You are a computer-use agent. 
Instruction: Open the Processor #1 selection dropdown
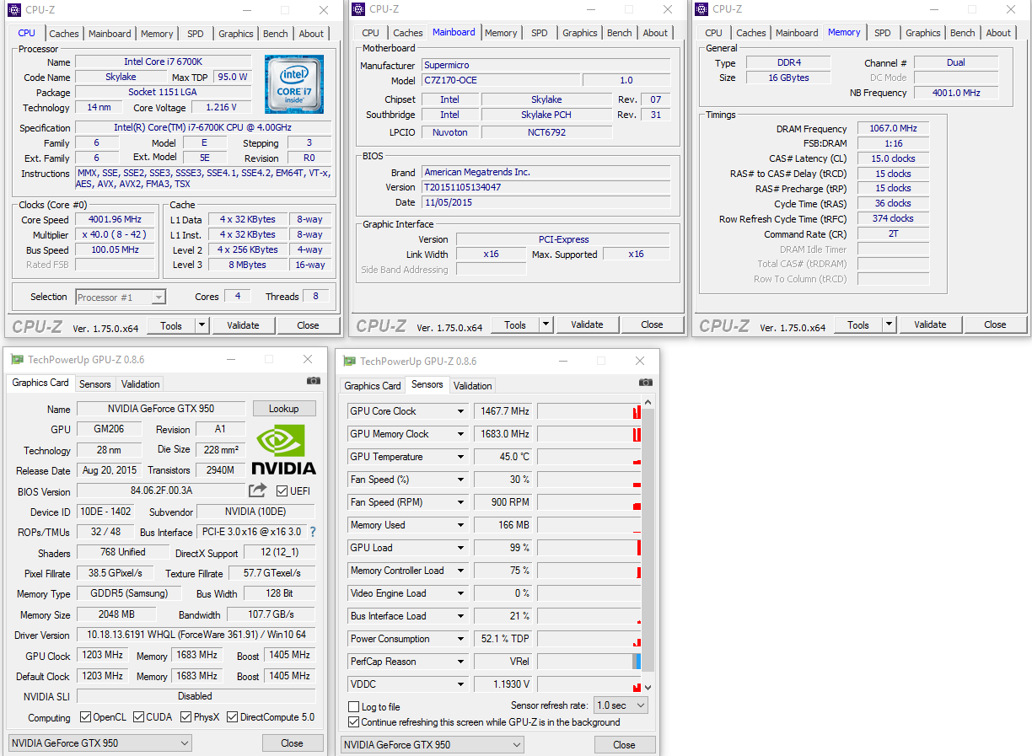click(x=121, y=297)
